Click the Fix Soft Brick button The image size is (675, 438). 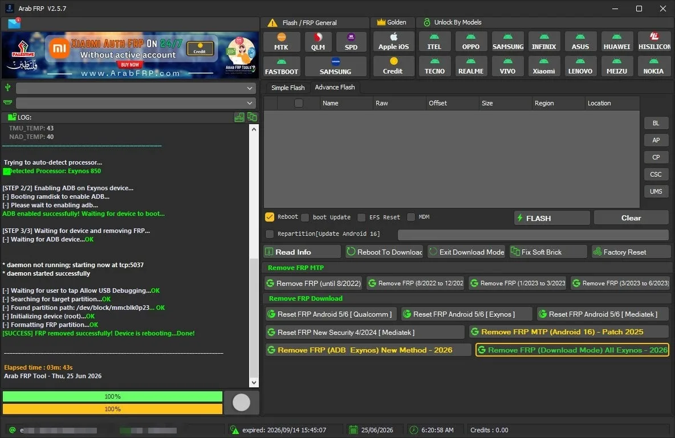[x=548, y=252]
